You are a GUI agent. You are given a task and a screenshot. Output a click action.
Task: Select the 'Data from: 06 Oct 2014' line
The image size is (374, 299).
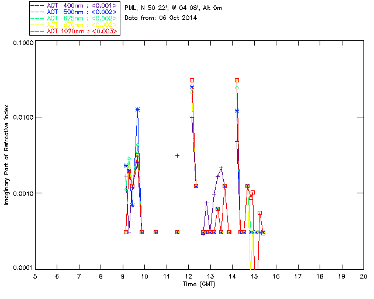161,18
